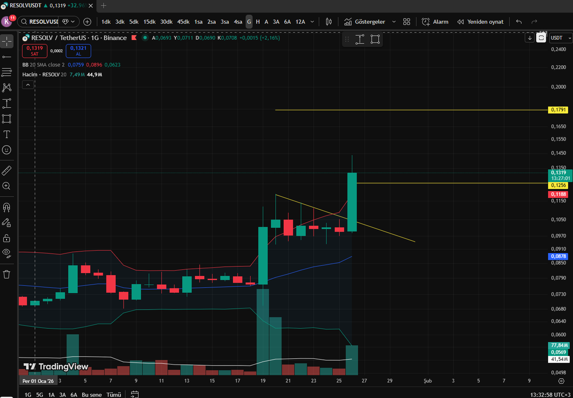The height and width of the screenshot is (398, 573).
Task: Enable Magnet mode in the drawing sidebar
Action: coord(7,207)
